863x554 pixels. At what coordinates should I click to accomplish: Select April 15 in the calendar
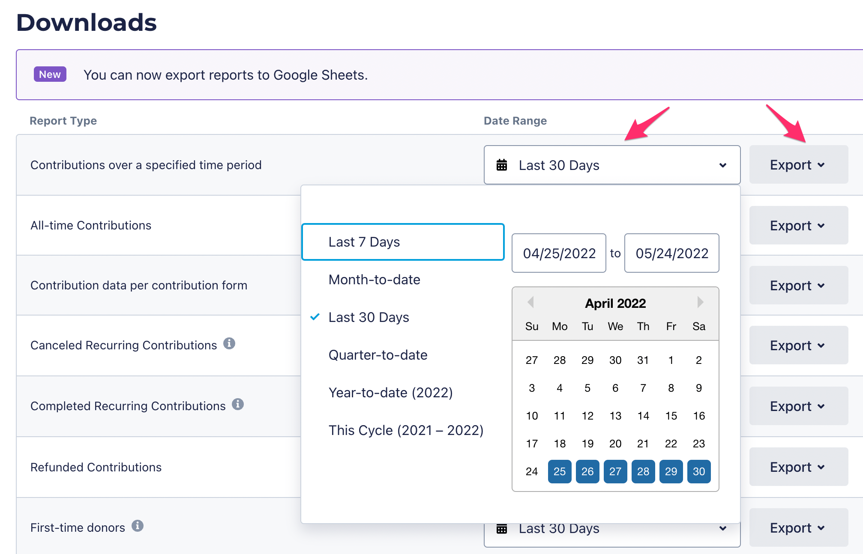671,416
